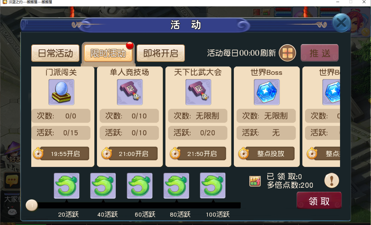This screenshot has width=371, height=225.
Task: Open the four-square grid view icon
Action: [x=287, y=53]
